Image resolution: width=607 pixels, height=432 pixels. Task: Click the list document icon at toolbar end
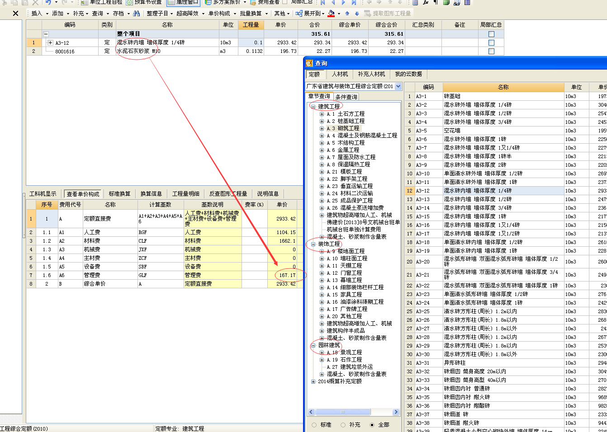[467, 2]
